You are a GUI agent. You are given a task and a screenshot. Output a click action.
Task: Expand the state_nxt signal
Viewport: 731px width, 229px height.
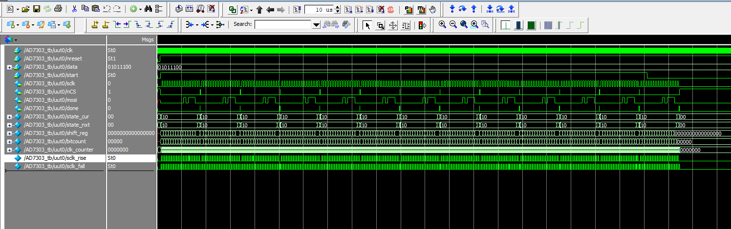(x=9, y=125)
